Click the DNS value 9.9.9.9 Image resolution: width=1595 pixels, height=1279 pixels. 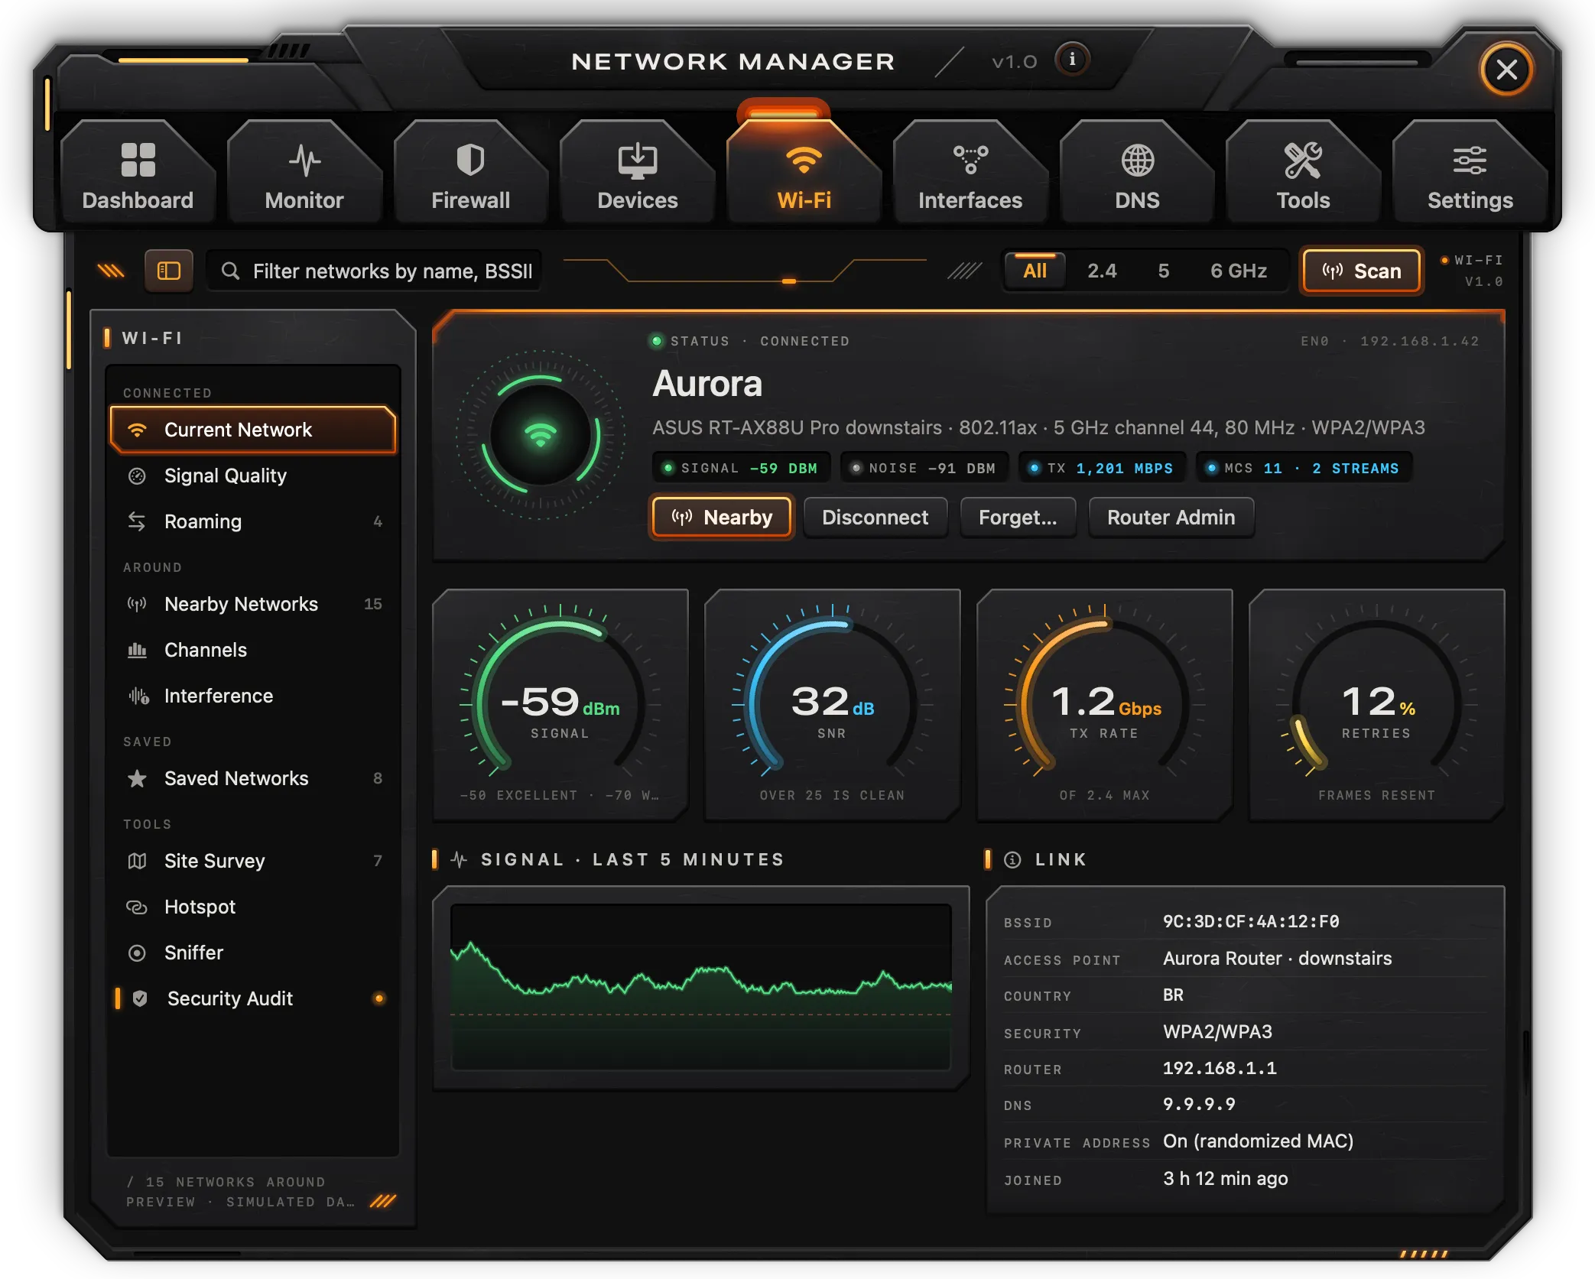[x=1199, y=1105]
